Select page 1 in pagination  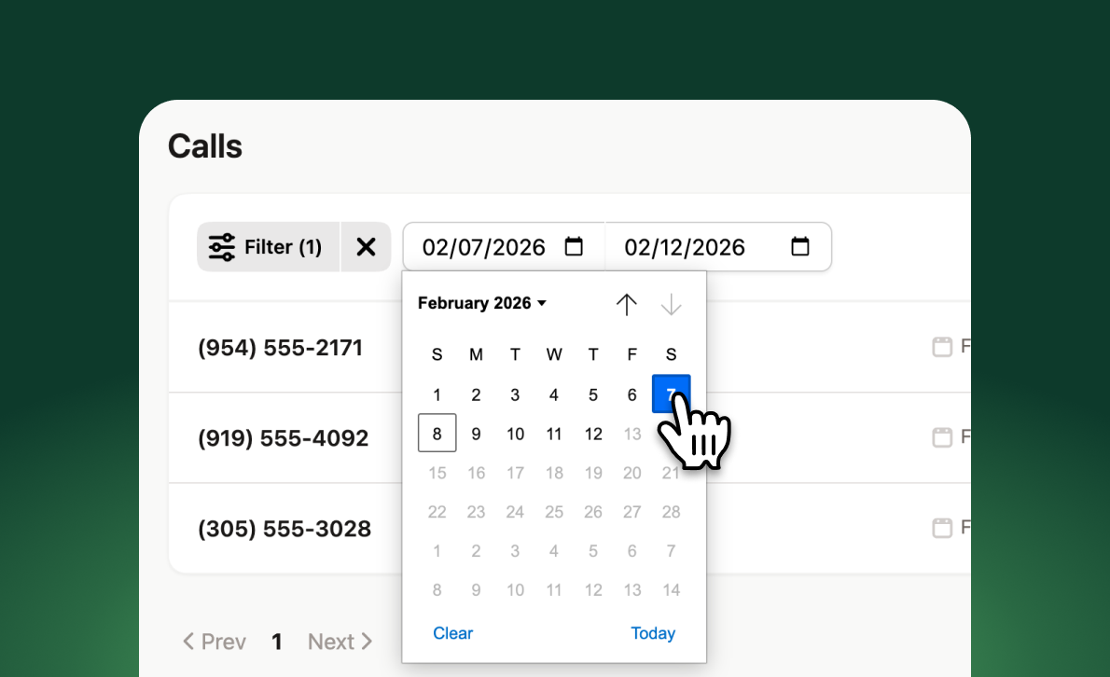[277, 642]
